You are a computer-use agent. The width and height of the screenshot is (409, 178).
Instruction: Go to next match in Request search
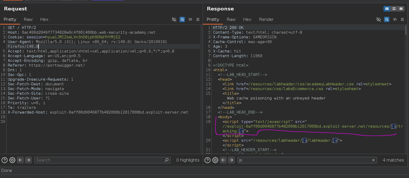point(28,160)
